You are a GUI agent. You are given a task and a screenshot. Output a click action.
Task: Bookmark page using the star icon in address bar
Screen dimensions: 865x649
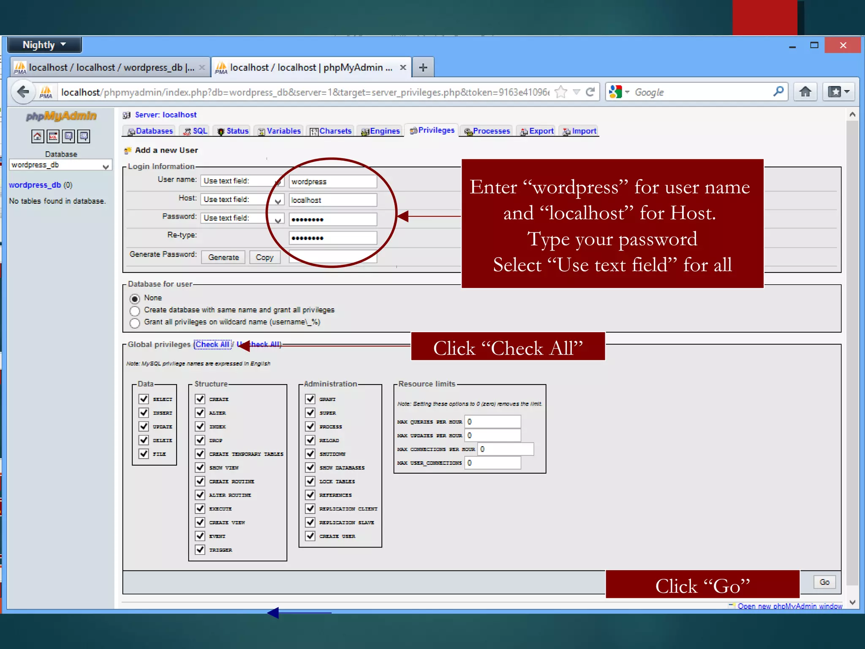coord(561,92)
